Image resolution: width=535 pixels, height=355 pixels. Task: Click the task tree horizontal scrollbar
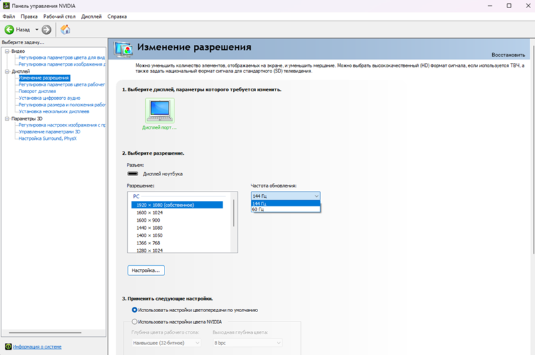pyautogui.click(x=45, y=332)
